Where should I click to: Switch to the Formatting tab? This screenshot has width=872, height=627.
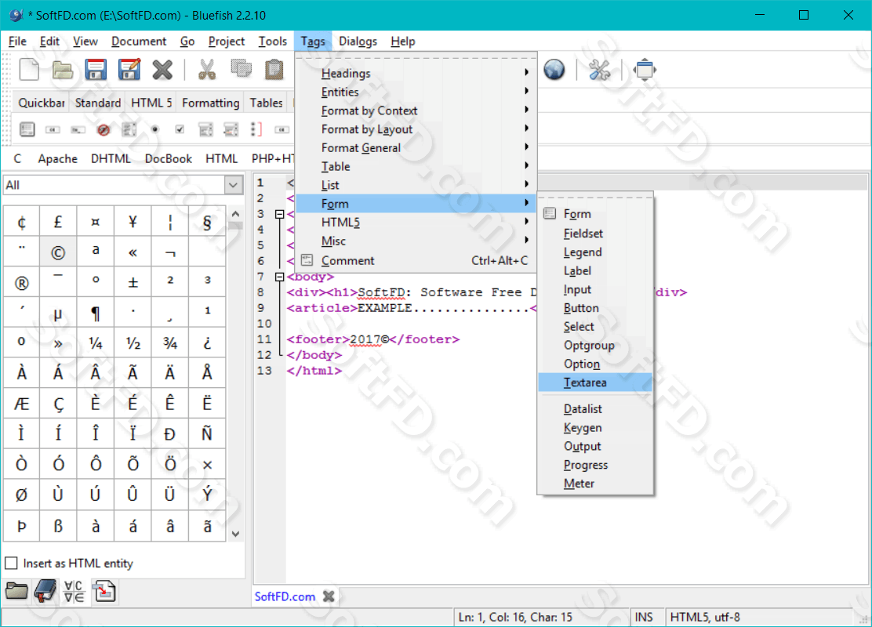pos(210,103)
